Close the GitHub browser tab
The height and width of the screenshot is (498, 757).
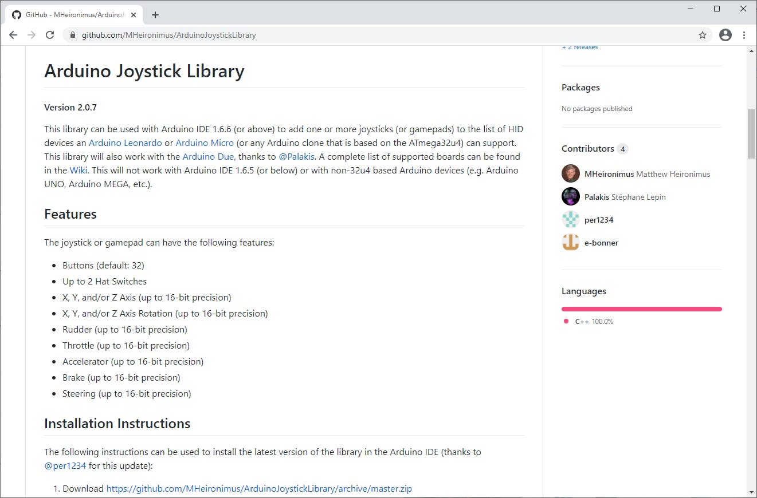click(135, 15)
